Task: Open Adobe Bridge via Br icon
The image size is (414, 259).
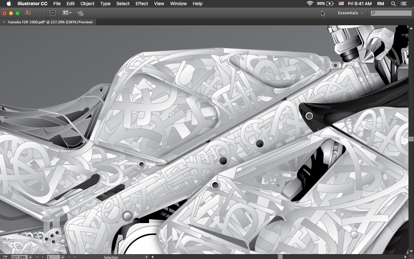Action: pos(41,13)
